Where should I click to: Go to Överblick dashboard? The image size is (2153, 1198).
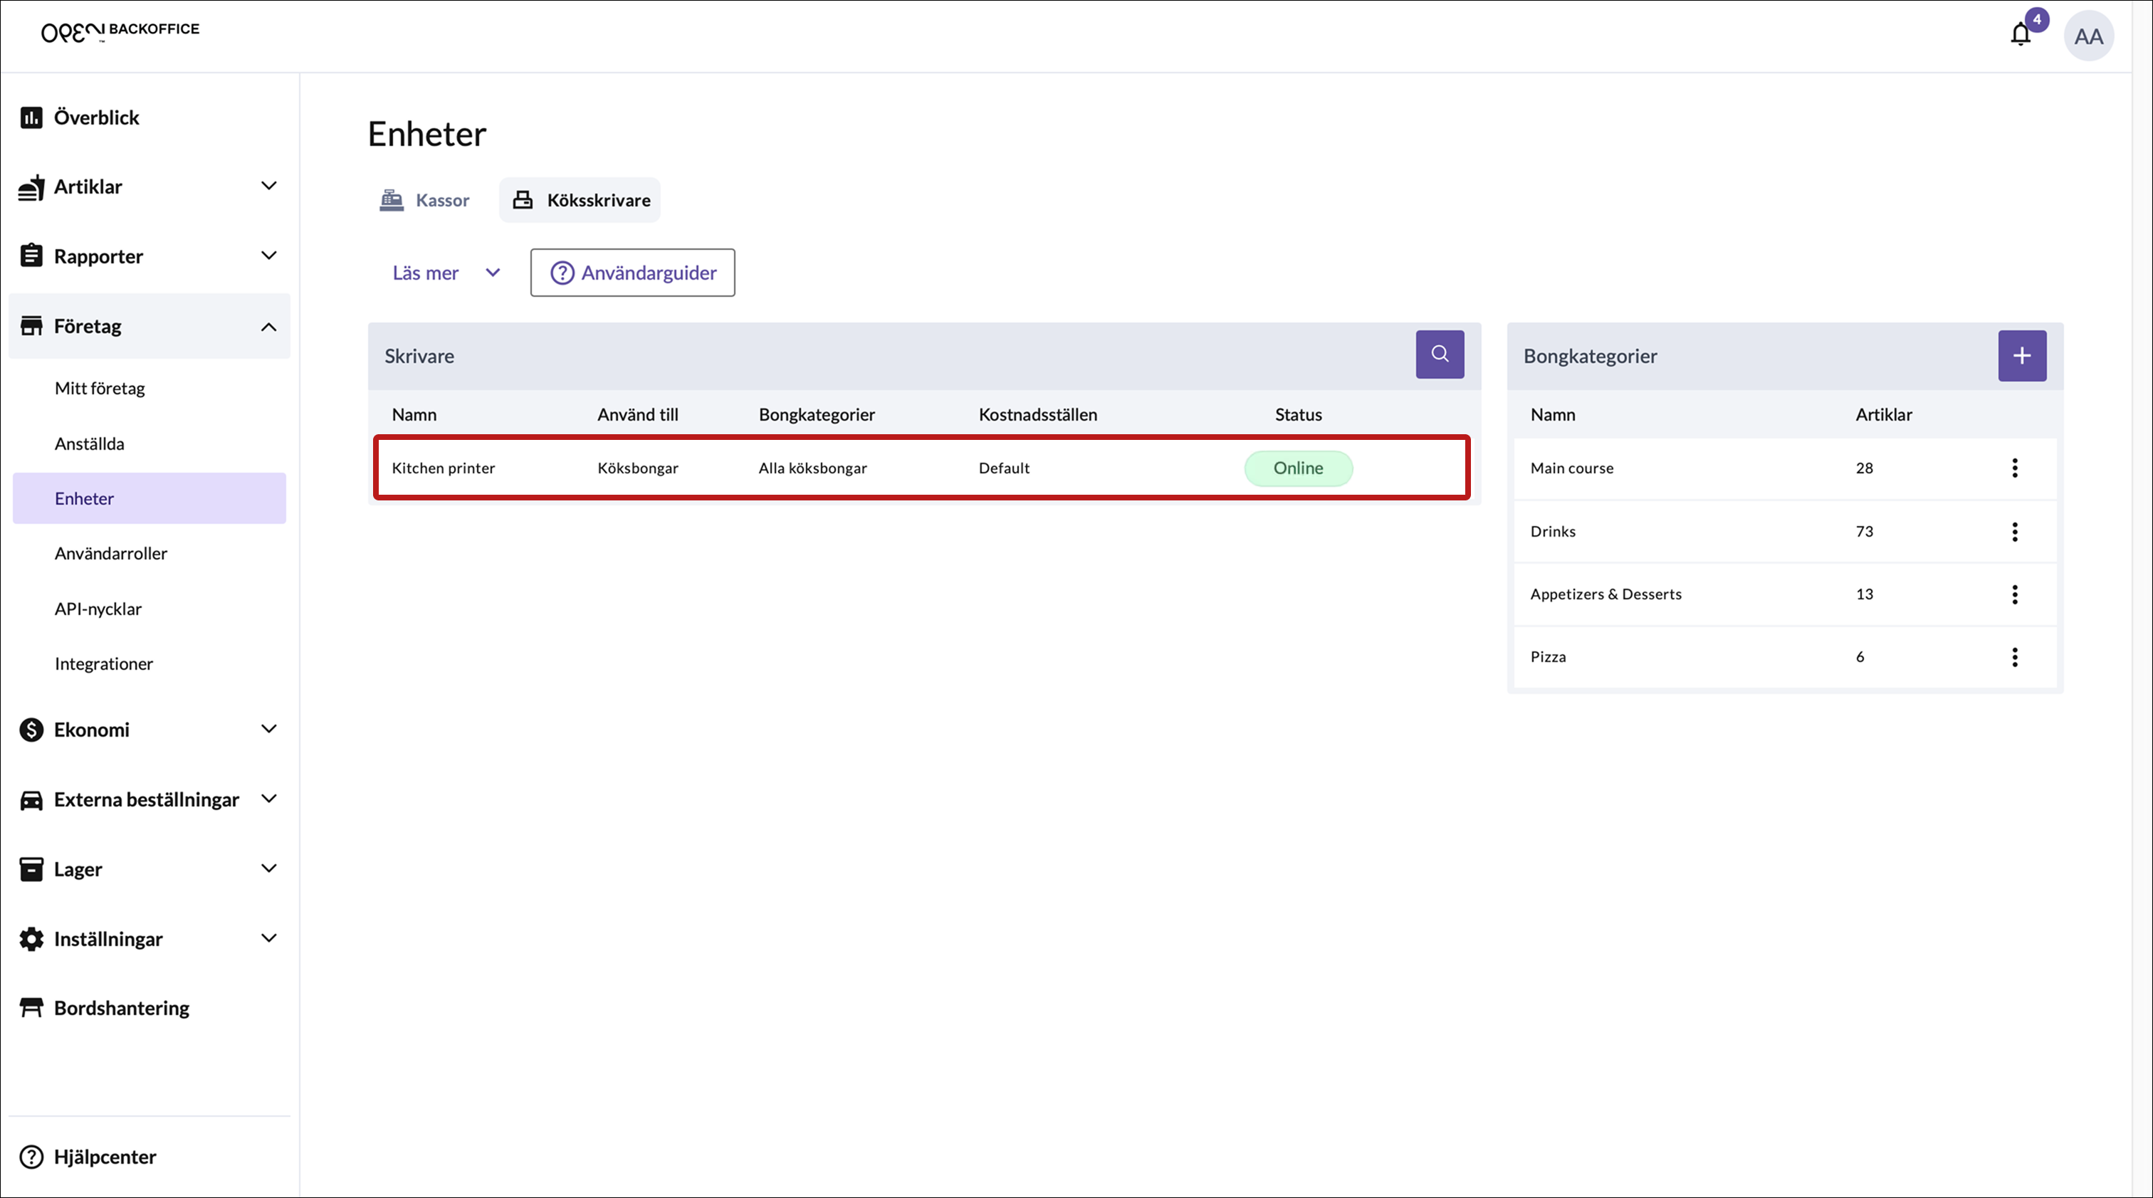point(96,117)
